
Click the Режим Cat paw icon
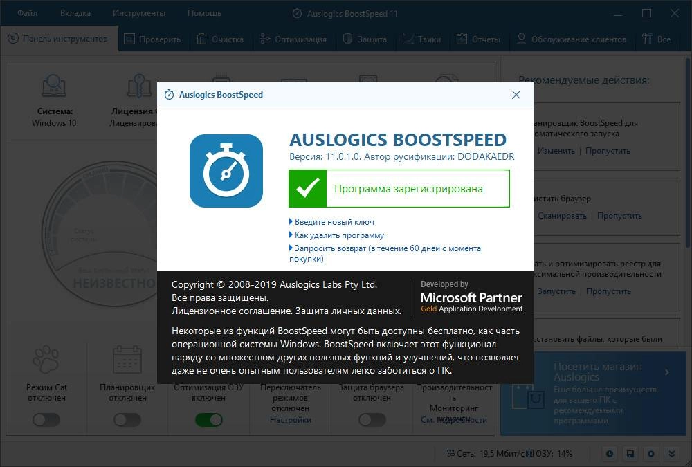pos(46,359)
